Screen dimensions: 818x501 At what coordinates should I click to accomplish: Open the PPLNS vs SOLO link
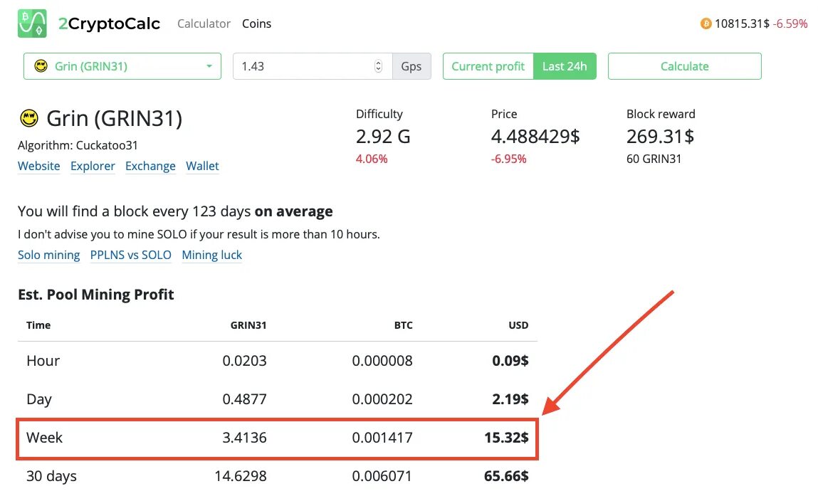point(130,255)
